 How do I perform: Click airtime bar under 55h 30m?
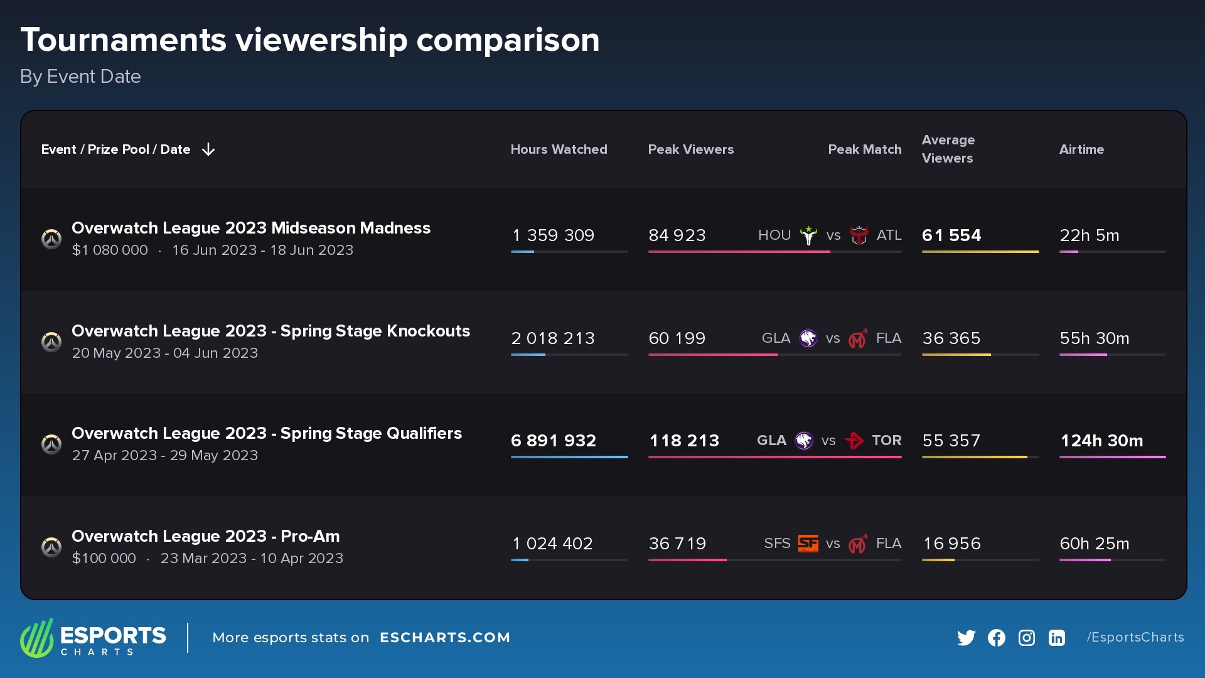(x=1112, y=355)
